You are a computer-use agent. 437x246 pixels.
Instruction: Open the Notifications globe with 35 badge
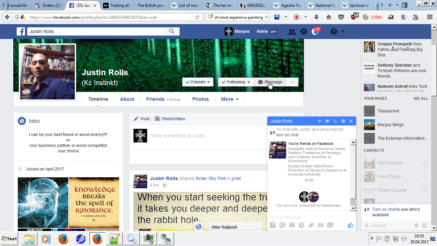click(315, 32)
